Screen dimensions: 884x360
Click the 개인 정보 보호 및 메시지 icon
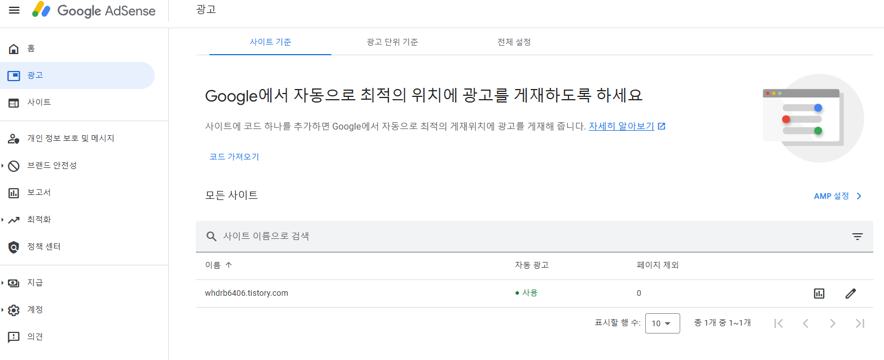[x=14, y=139]
